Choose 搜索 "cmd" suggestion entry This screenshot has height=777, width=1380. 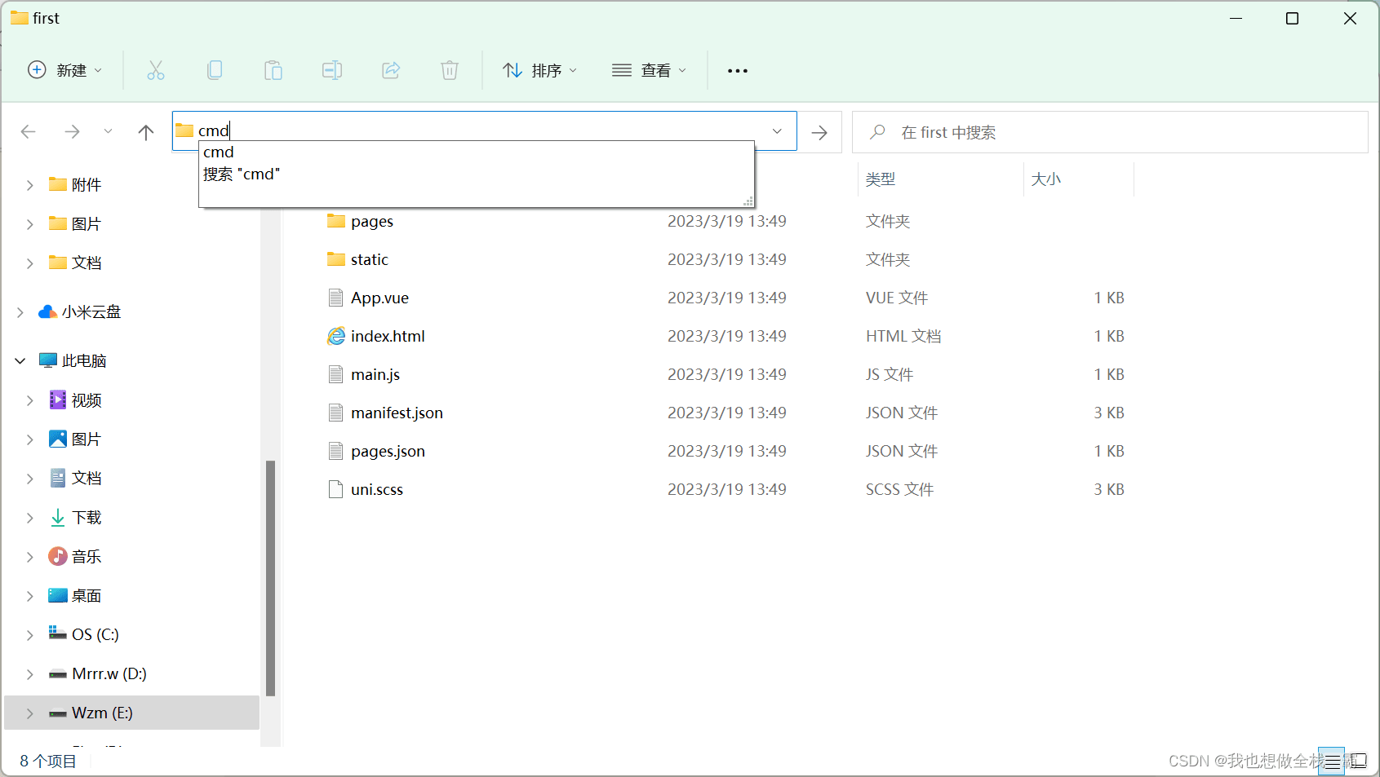coord(242,174)
